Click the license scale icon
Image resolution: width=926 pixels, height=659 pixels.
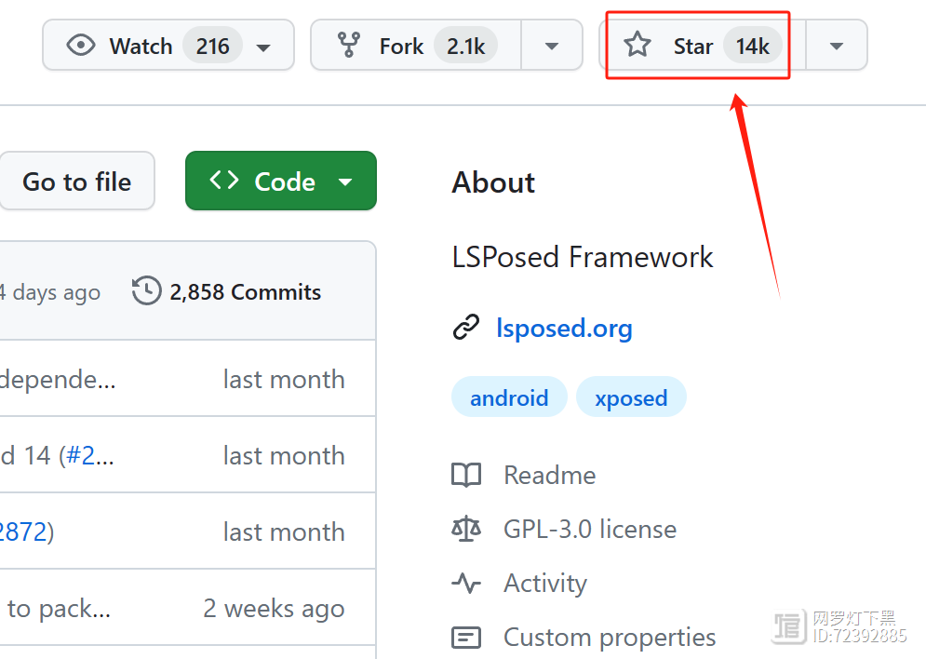pyautogui.click(x=466, y=529)
